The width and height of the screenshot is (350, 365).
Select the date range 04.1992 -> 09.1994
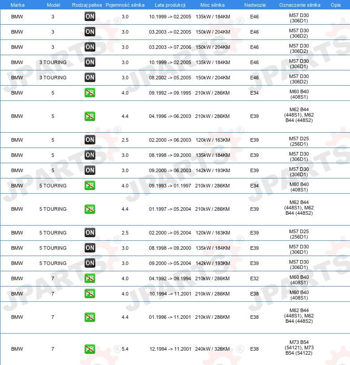tap(170, 278)
